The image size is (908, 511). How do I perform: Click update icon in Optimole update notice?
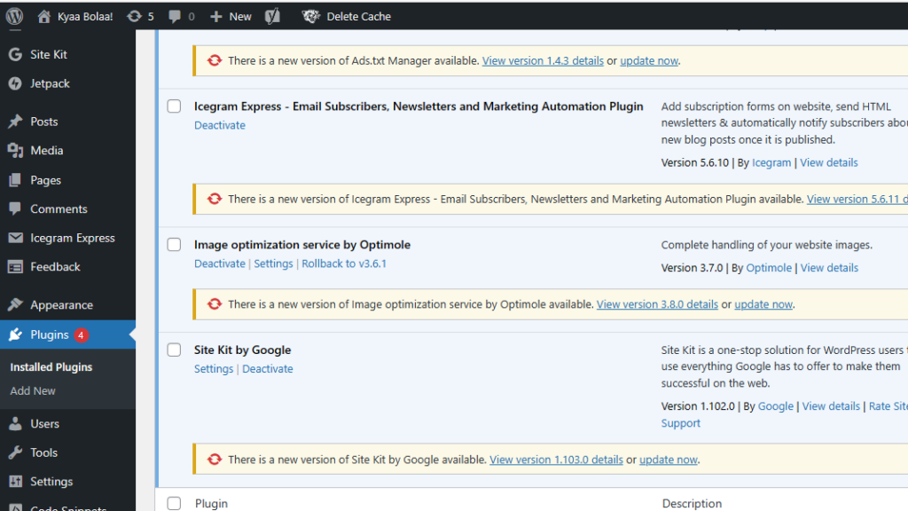click(215, 304)
